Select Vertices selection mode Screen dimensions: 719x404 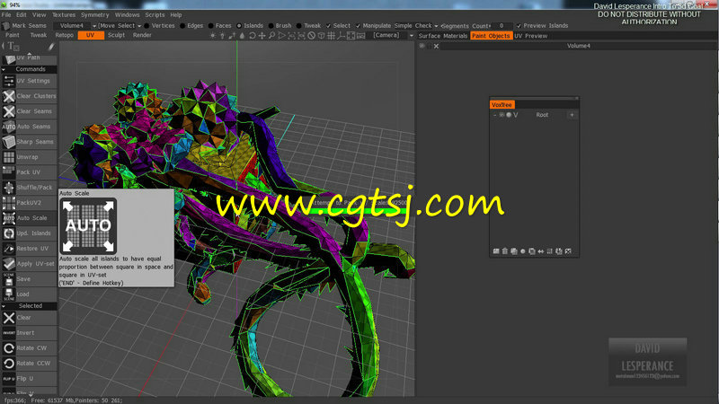click(160, 26)
